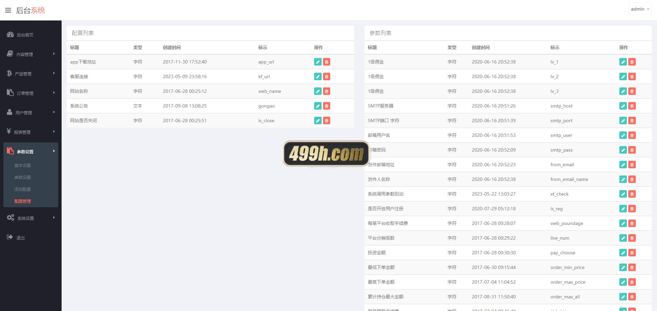Click the 参数列表 panel heading
The width and height of the screenshot is (657, 311).
[381, 33]
